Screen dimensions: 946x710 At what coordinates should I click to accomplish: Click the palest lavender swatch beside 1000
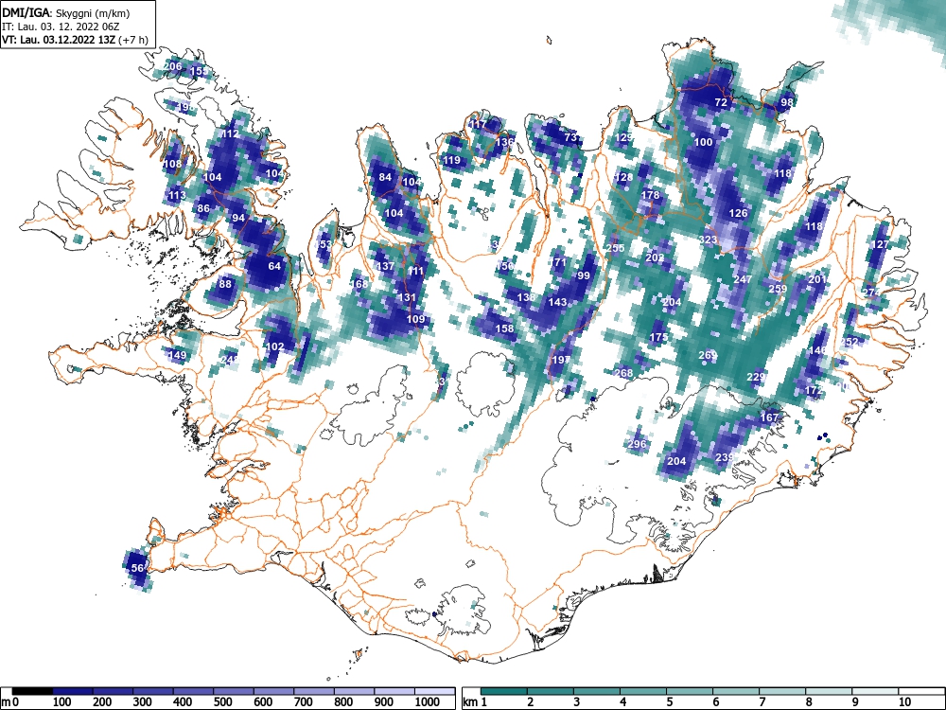click(x=434, y=692)
